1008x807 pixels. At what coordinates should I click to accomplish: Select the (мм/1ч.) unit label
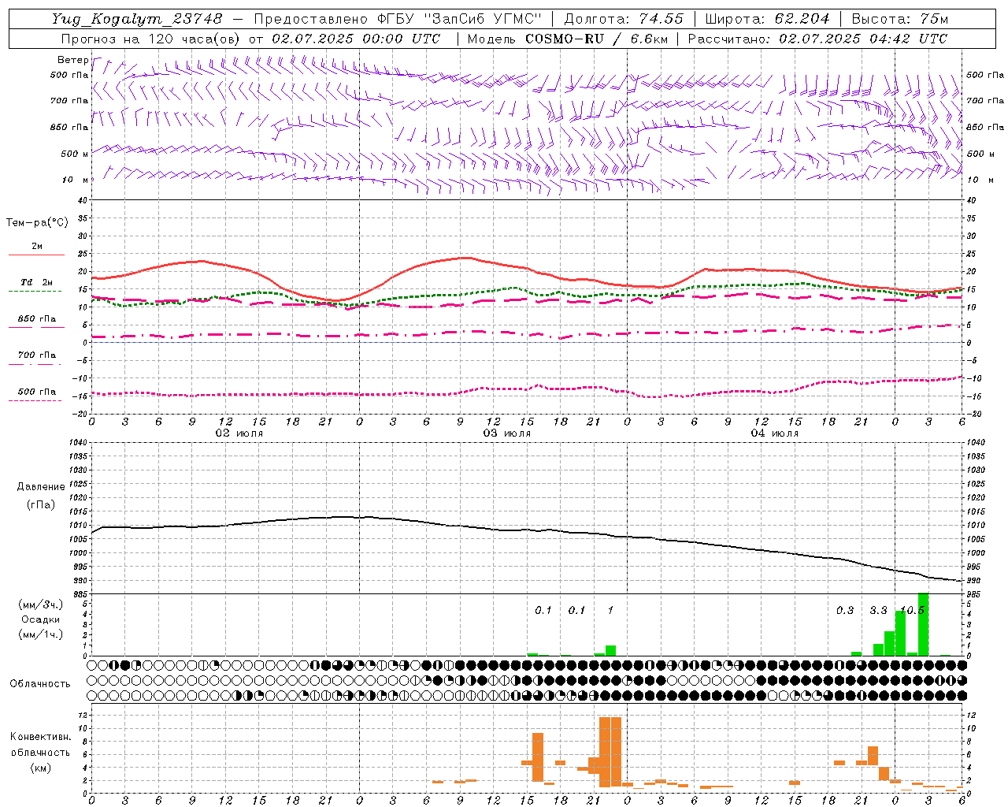[x=40, y=634]
